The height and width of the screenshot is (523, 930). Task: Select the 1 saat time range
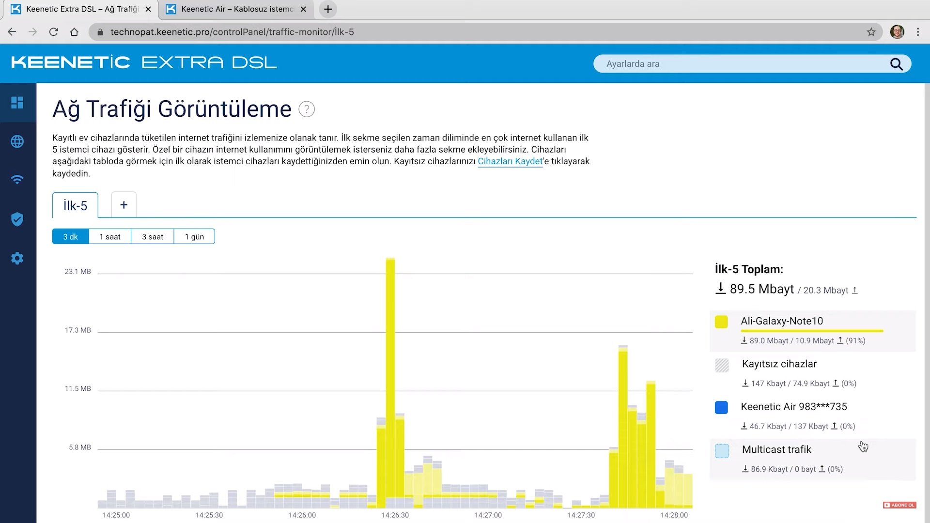point(110,237)
